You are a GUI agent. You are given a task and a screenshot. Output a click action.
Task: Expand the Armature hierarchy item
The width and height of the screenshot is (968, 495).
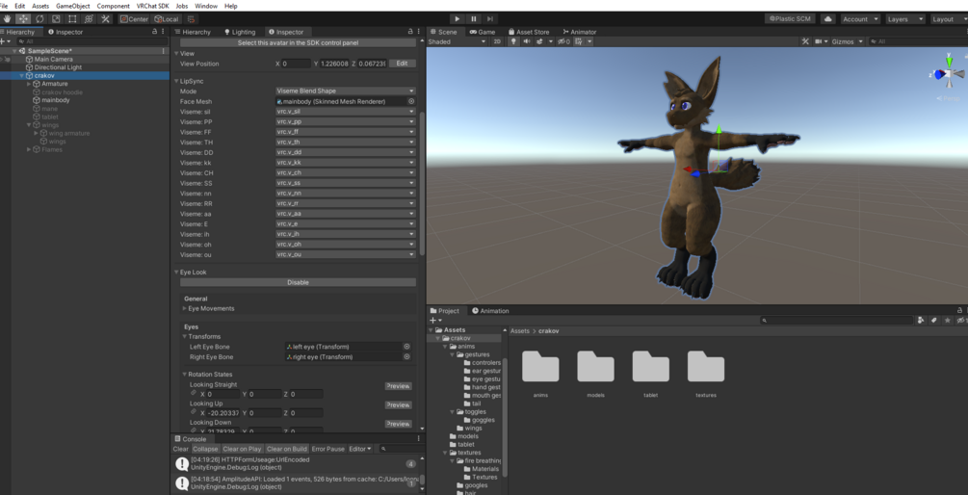[29, 84]
